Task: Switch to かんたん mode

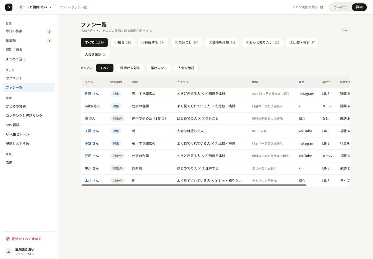Action: [x=341, y=7]
